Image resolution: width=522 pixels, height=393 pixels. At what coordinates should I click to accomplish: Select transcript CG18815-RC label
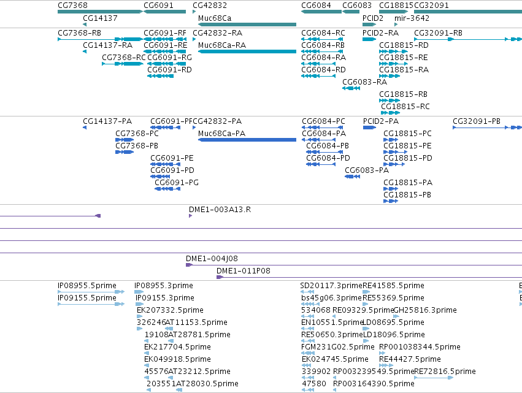(405, 107)
